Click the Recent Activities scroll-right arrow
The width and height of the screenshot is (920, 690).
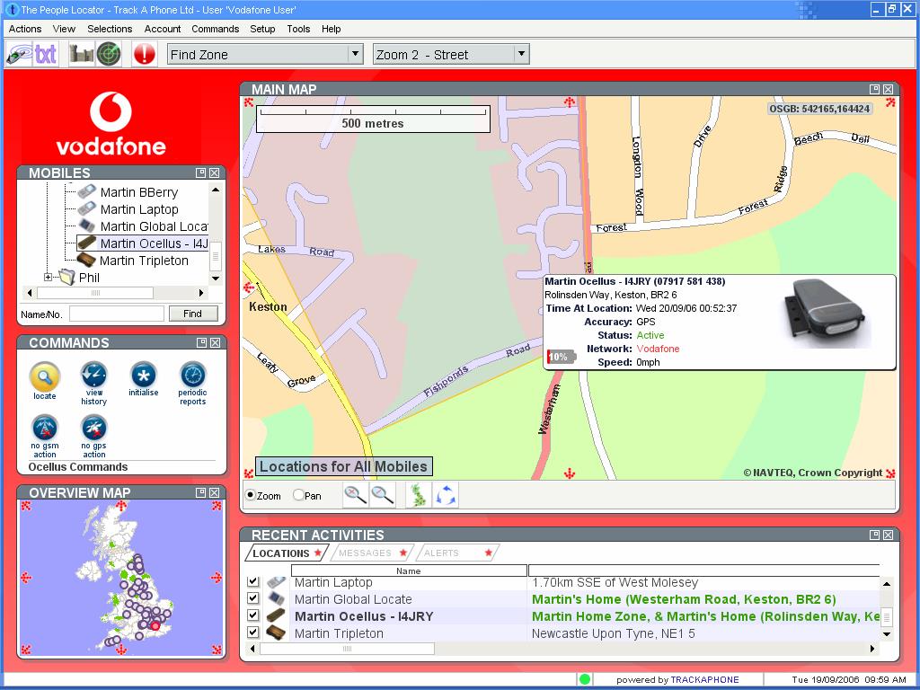coord(872,649)
